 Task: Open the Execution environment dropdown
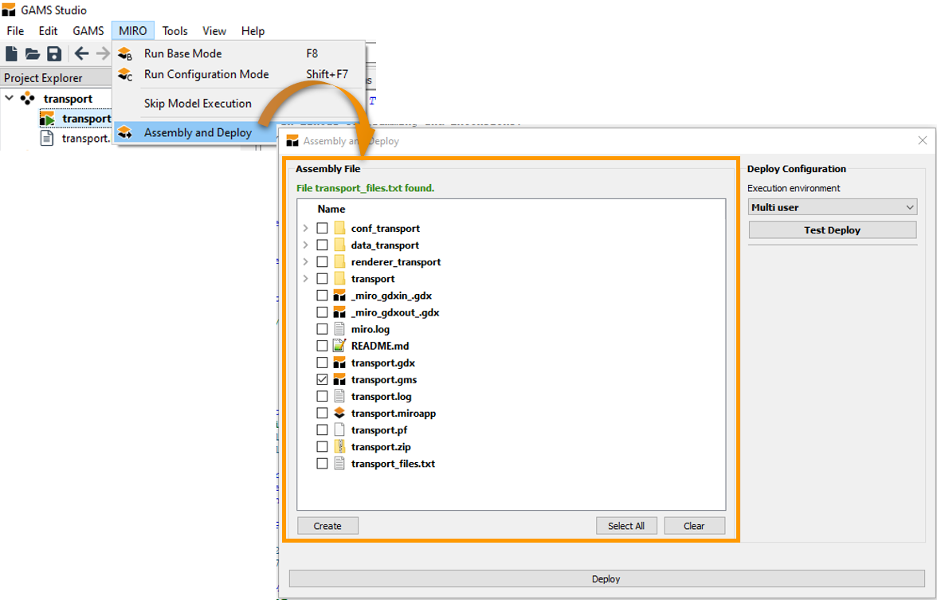coord(832,206)
